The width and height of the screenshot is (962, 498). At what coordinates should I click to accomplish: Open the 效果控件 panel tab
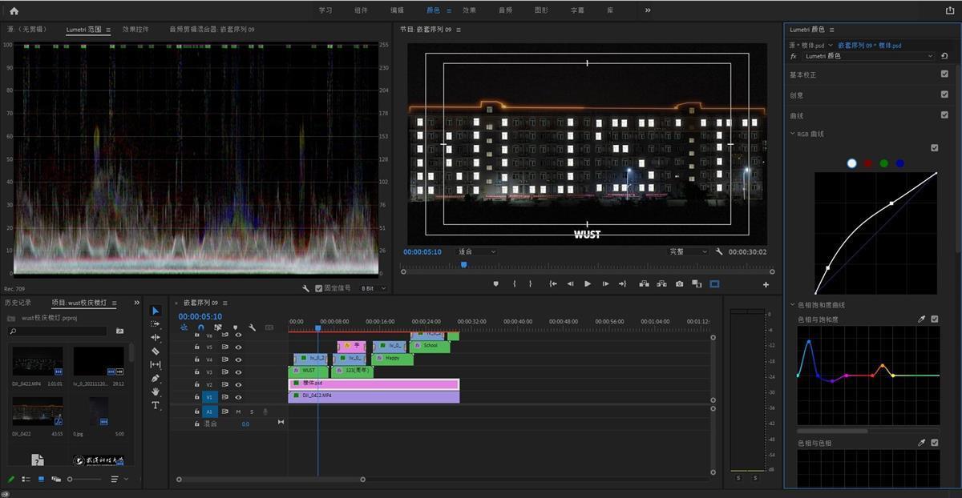(135, 30)
